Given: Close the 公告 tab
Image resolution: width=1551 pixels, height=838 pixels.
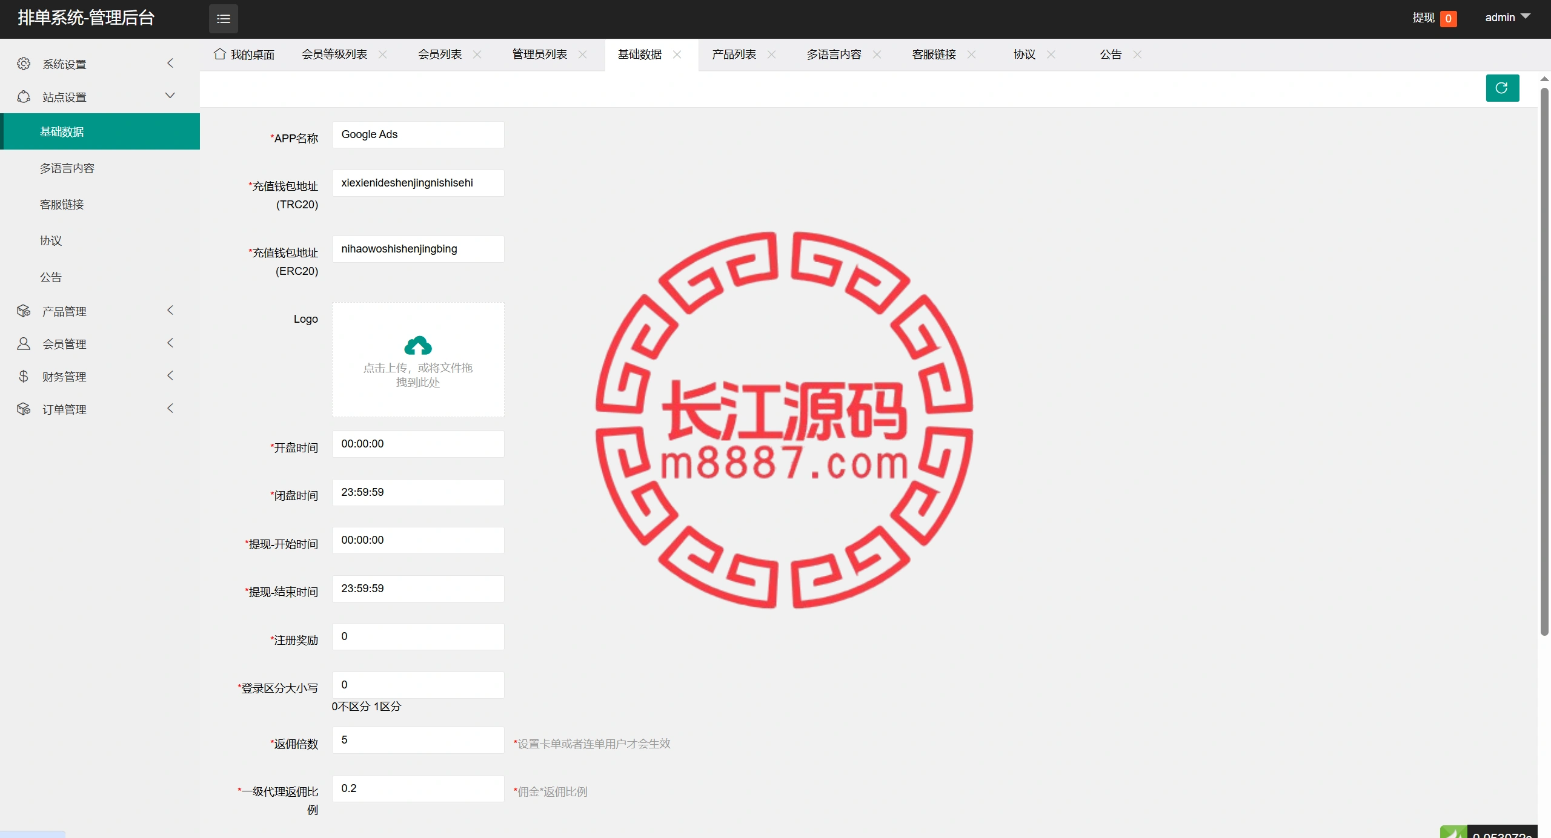Looking at the screenshot, I should coord(1138,54).
